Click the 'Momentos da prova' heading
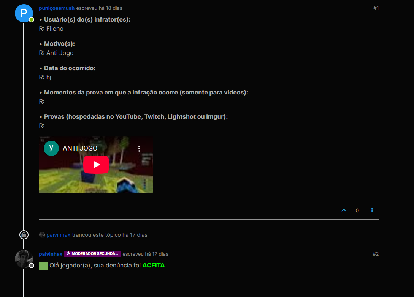 146,92
